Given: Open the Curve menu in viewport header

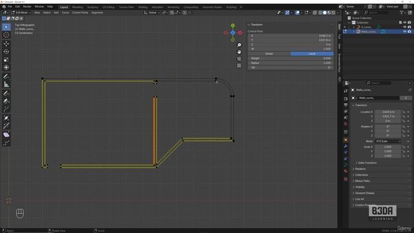Looking at the screenshot, I should [65, 13].
